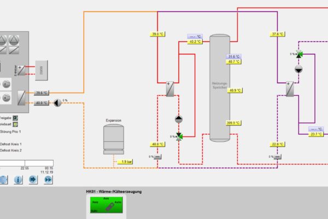Toggle the HK01 green mode selector switch
328x219 pixels.
point(106,205)
